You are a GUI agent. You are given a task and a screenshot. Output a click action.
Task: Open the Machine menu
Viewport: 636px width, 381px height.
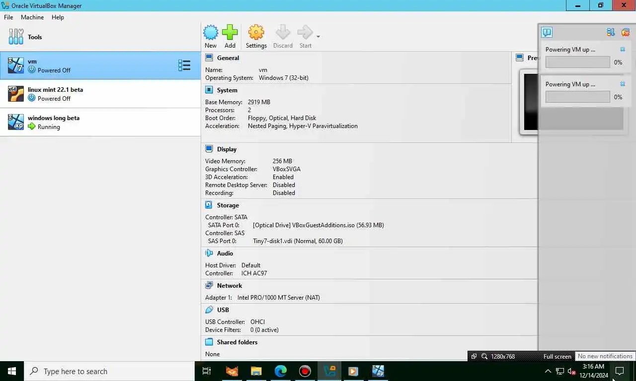point(32,17)
